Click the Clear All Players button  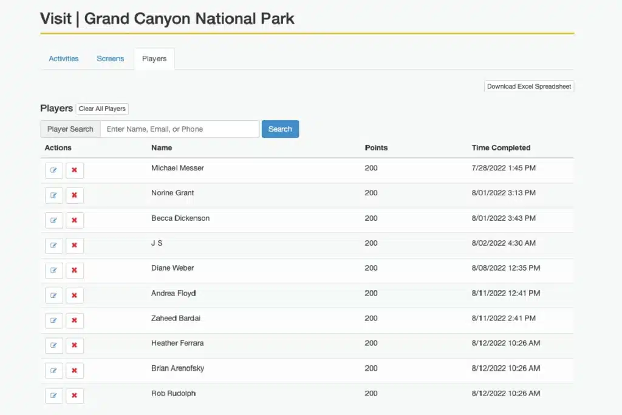(x=102, y=109)
